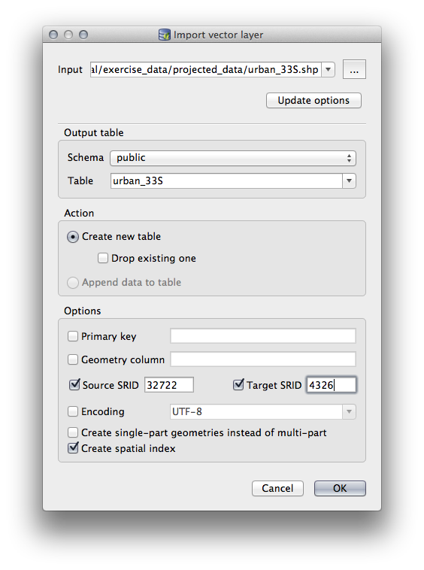The height and width of the screenshot is (570, 424).
Task: Open the Schema public dropdown
Action: tap(233, 158)
